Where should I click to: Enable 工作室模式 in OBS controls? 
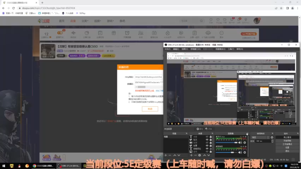click(287, 144)
